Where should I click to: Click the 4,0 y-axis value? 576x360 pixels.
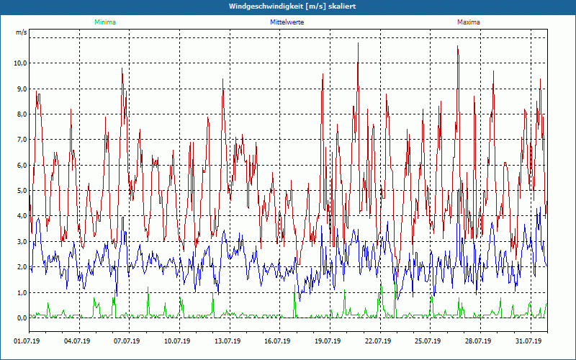point(22,215)
